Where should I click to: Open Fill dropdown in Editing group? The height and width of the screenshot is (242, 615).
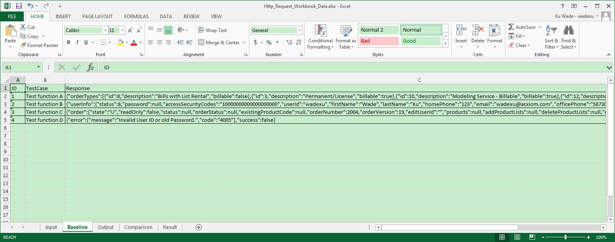(517, 36)
